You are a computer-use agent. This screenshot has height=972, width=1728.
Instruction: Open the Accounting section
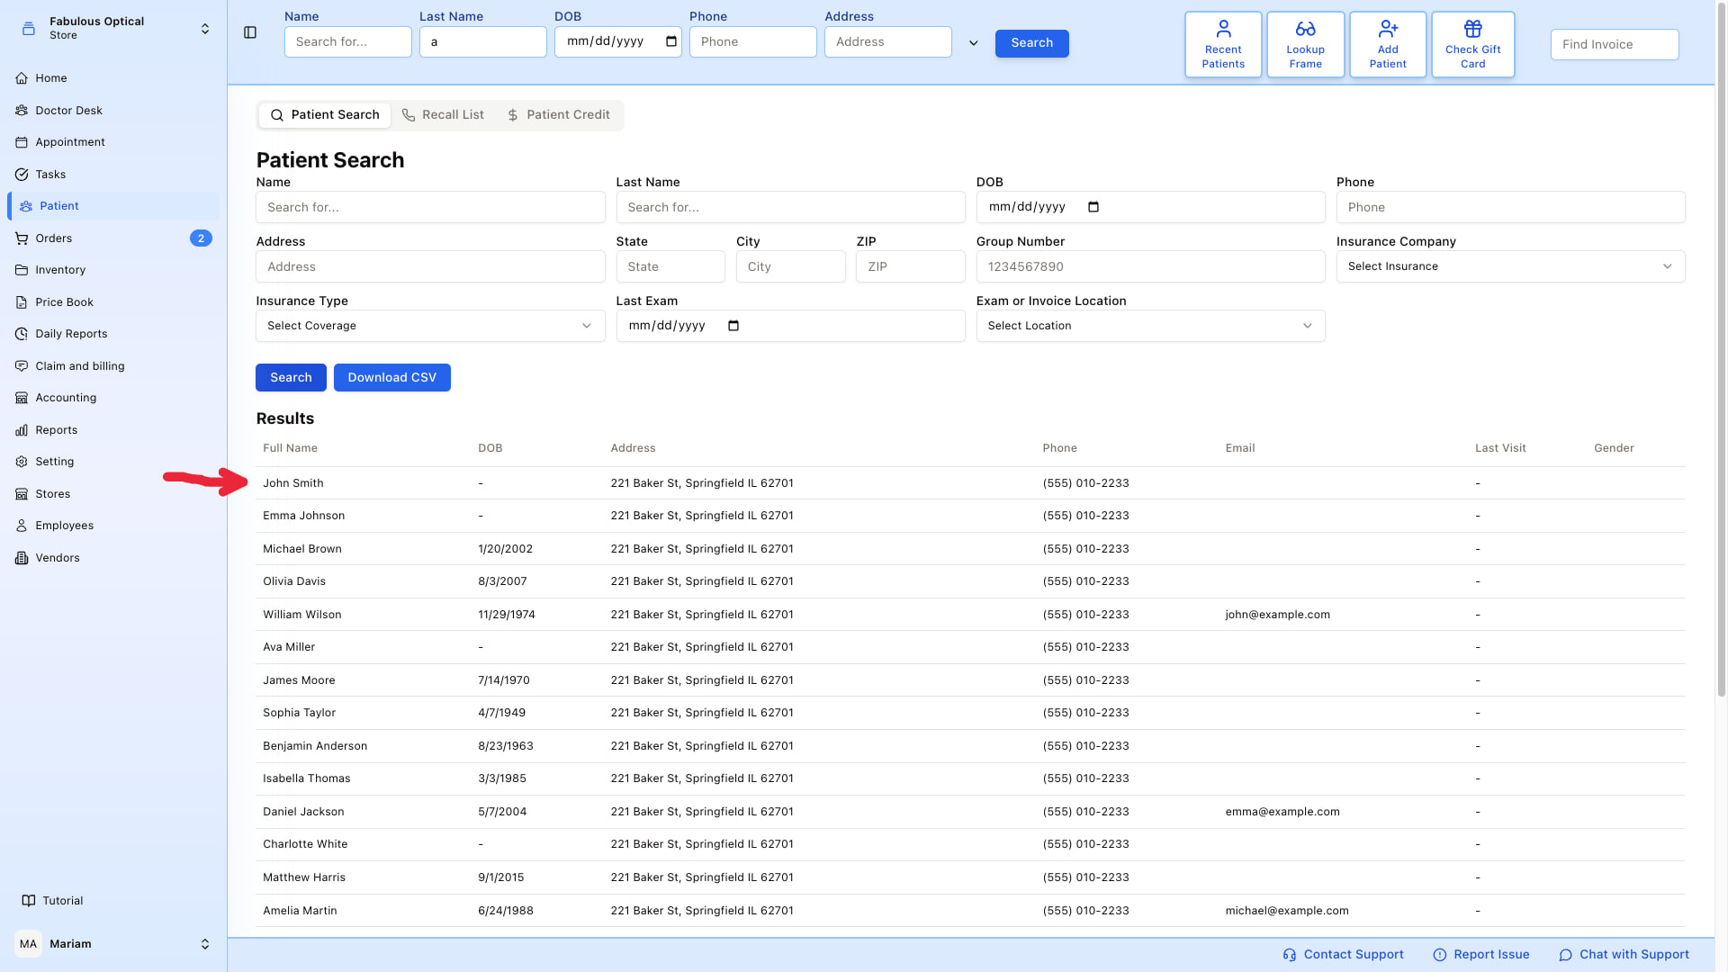pyautogui.click(x=113, y=398)
